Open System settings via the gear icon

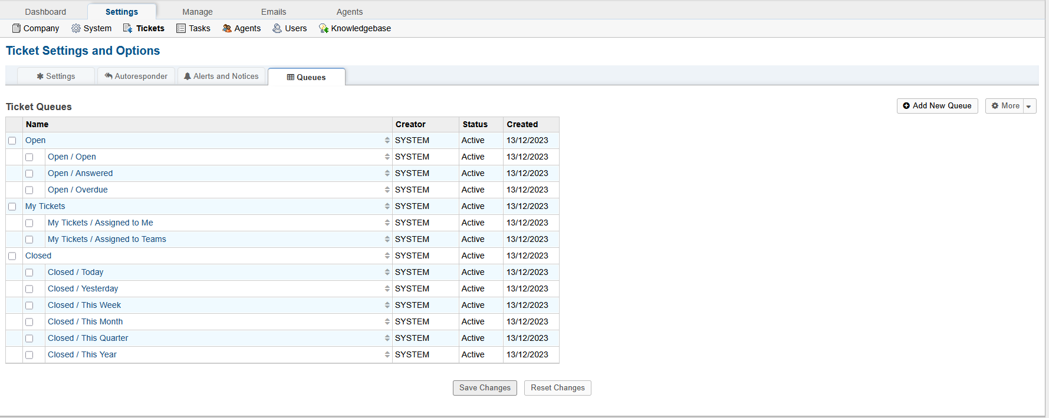(76, 28)
